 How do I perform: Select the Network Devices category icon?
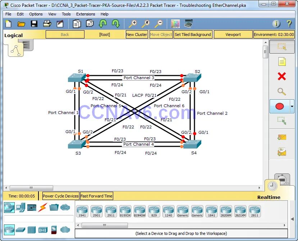click(9, 207)
